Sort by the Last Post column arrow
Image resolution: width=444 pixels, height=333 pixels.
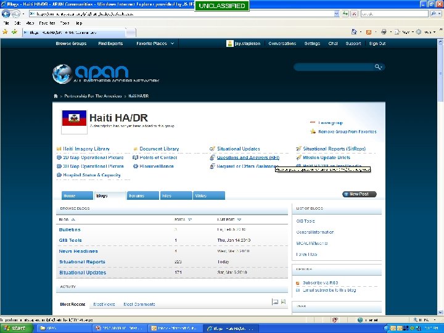click(239, 220)
